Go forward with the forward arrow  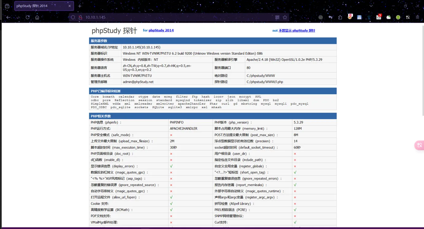coord(18,17)
